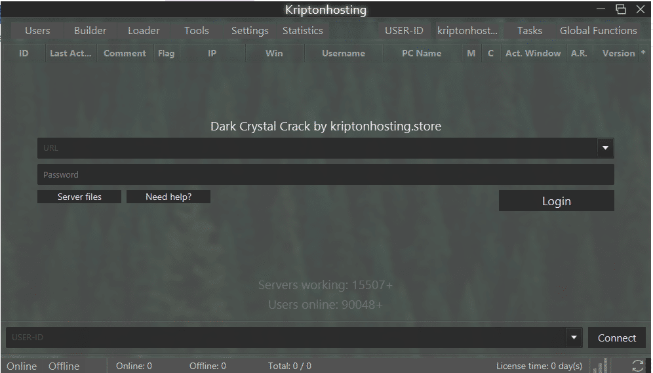Click the kriptonhost... entry in top bar
This screenshot has height=373, width=653.
pos(467,30)
